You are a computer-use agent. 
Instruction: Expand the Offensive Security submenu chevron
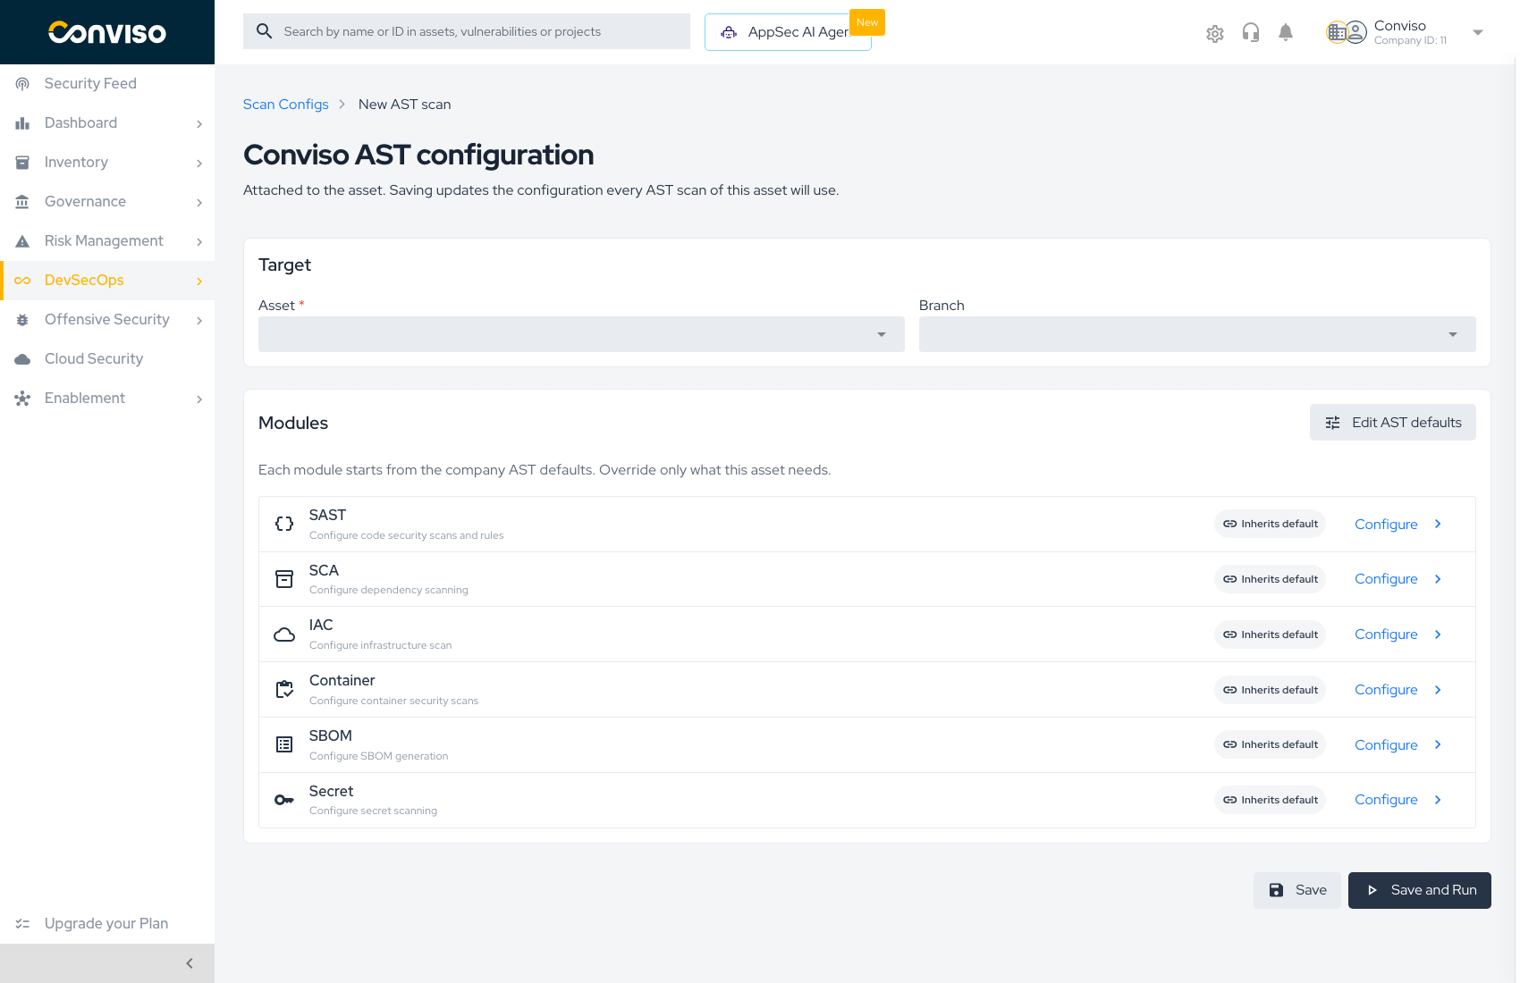[x=199, y=320]
